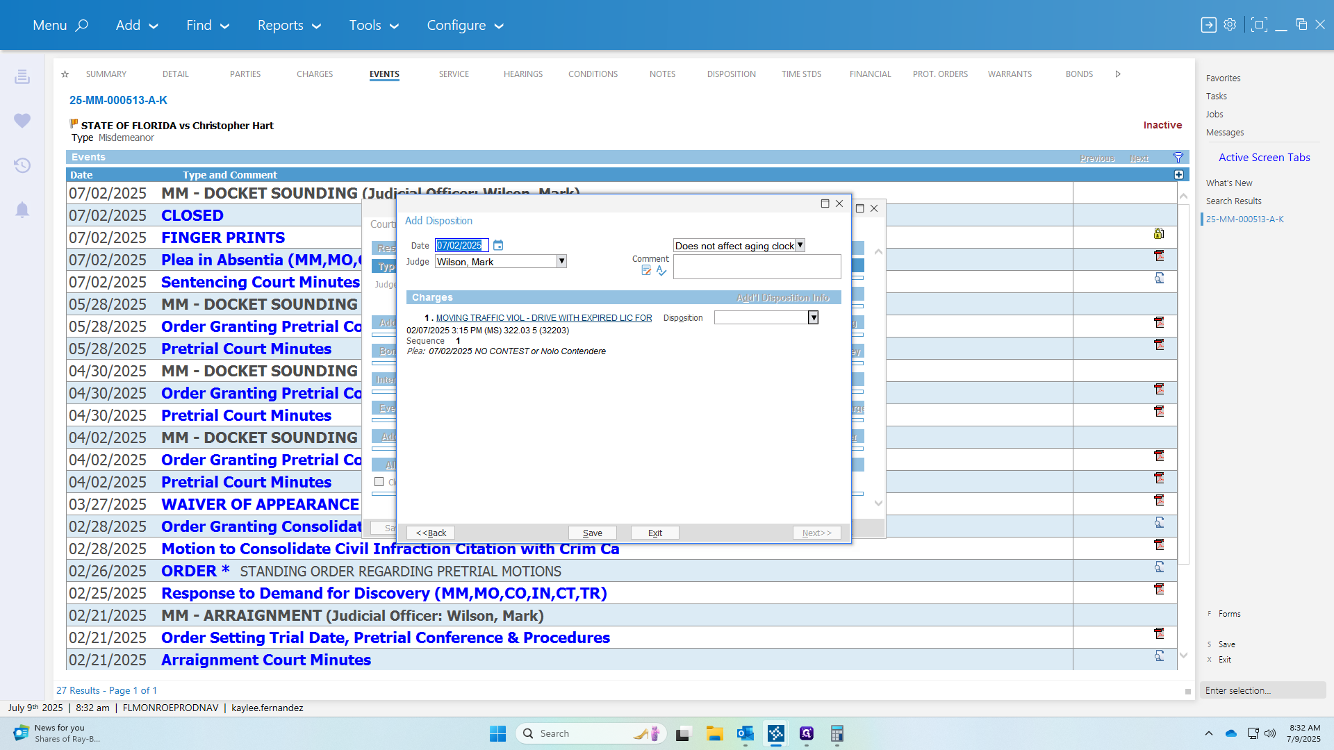1334x750 pixels.
Task: Open the CLOSED event entry
Action: [x=192, y=215]
